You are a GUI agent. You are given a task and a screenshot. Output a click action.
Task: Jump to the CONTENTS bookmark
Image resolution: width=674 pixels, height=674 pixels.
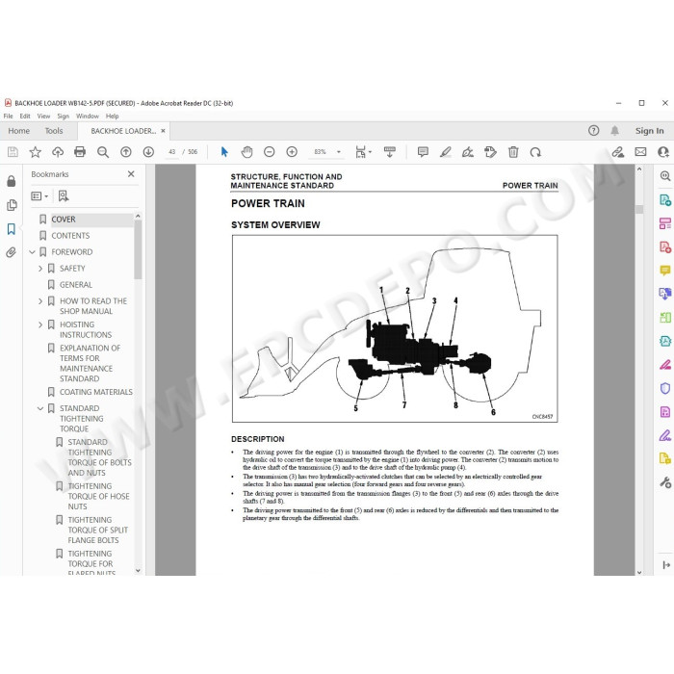(x=70, y=236)
